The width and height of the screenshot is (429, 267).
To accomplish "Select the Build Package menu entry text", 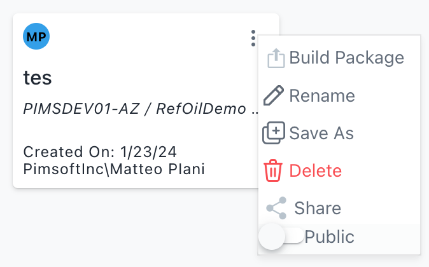I will 346,58.
